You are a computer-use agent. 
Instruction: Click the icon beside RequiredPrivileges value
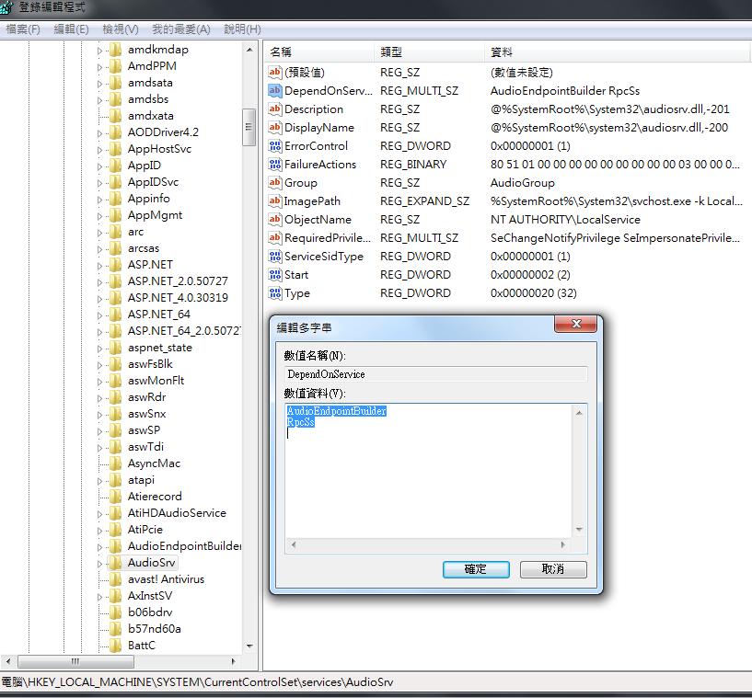[275, 237]
